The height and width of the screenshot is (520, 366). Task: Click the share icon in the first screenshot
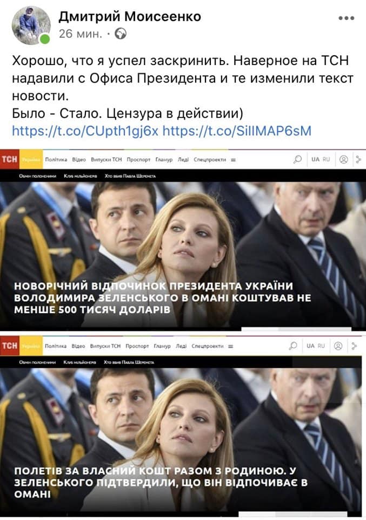point(359,159)
